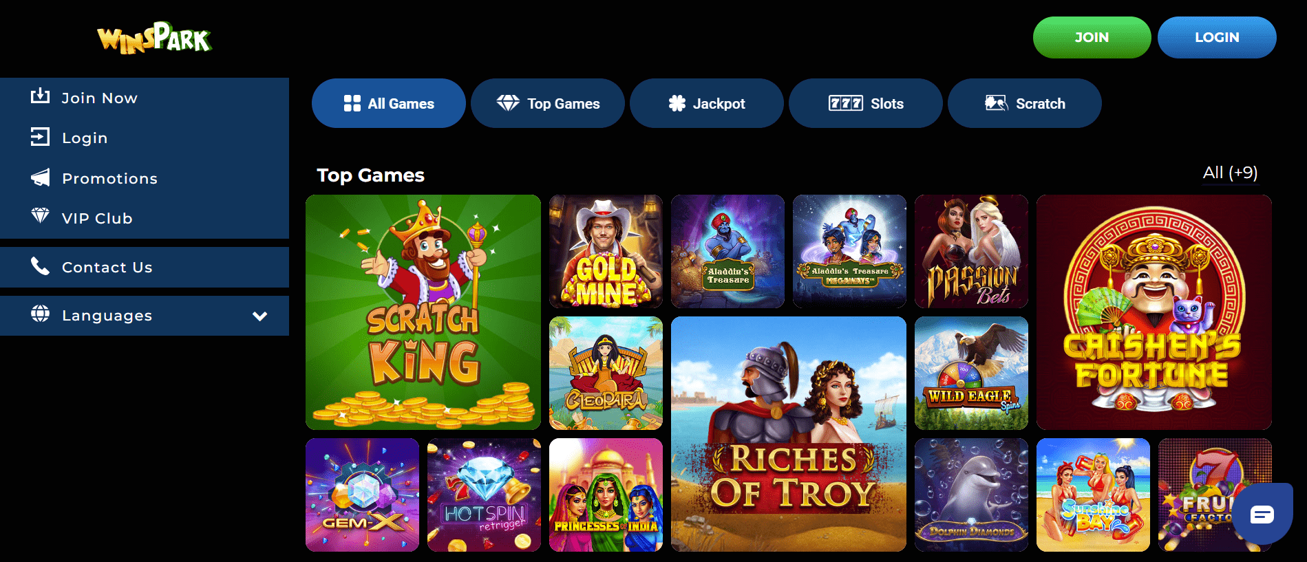The height and width of the screenshot is (562, 1307).
Task: Click the Contact Us phone icon
Action: [x=40, y=266]
